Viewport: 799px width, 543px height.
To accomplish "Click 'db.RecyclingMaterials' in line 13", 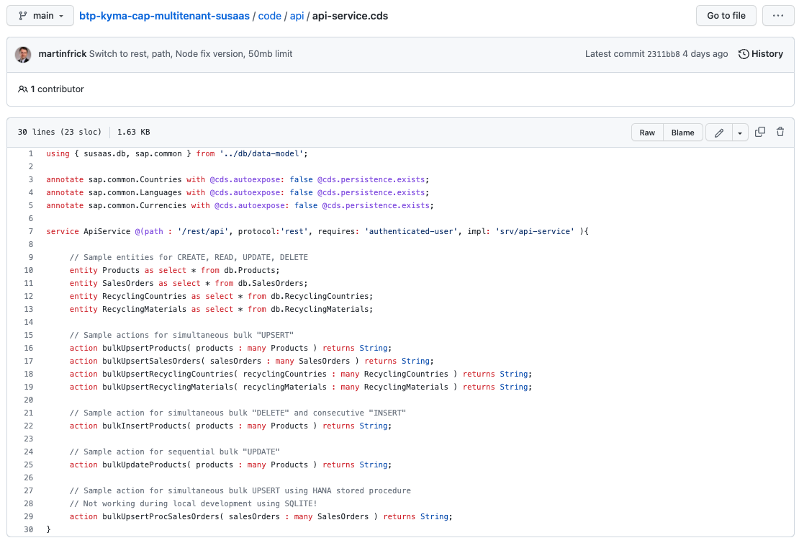I will [320, 310].
